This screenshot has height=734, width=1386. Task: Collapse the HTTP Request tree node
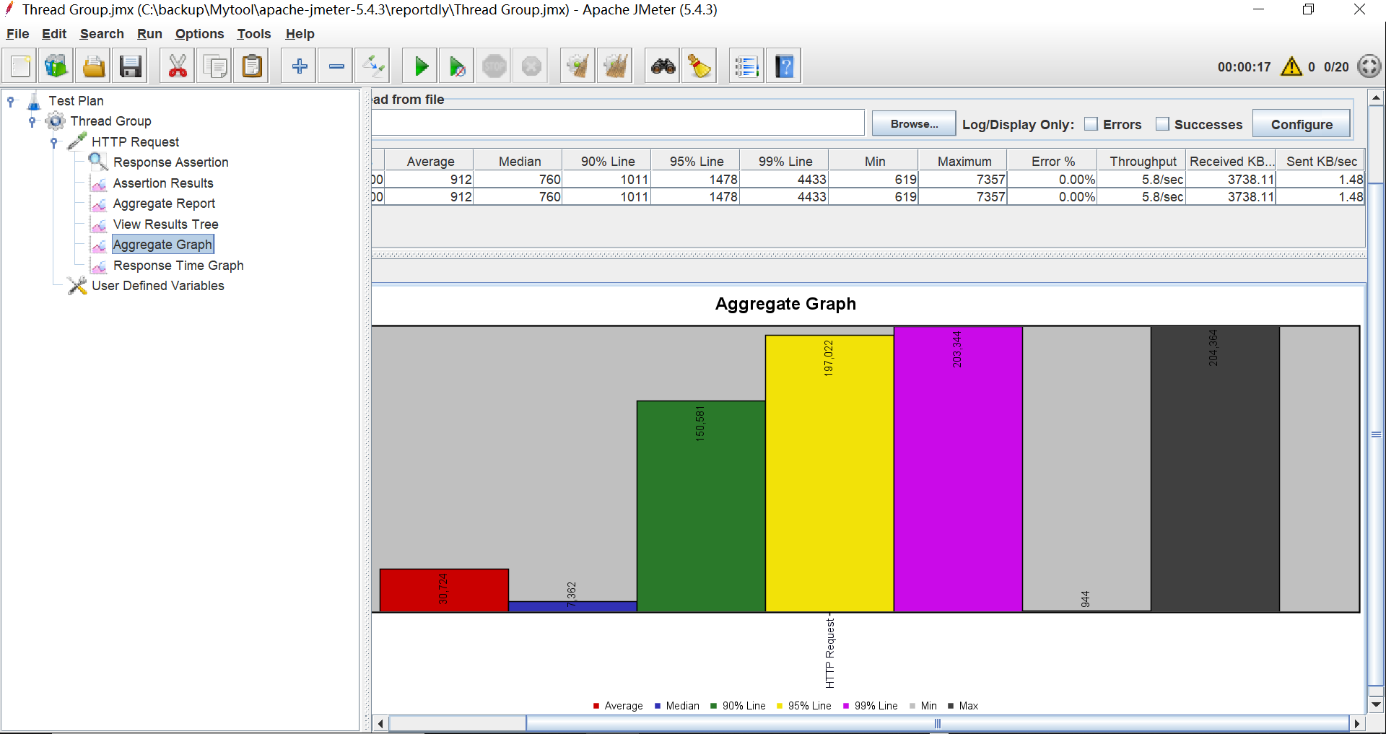[x=53, y=142]
